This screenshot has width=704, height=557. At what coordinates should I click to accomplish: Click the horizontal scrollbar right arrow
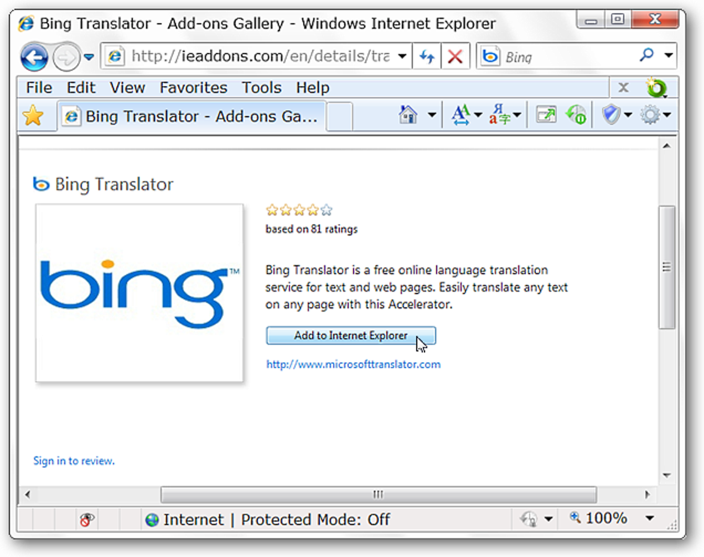648,495
